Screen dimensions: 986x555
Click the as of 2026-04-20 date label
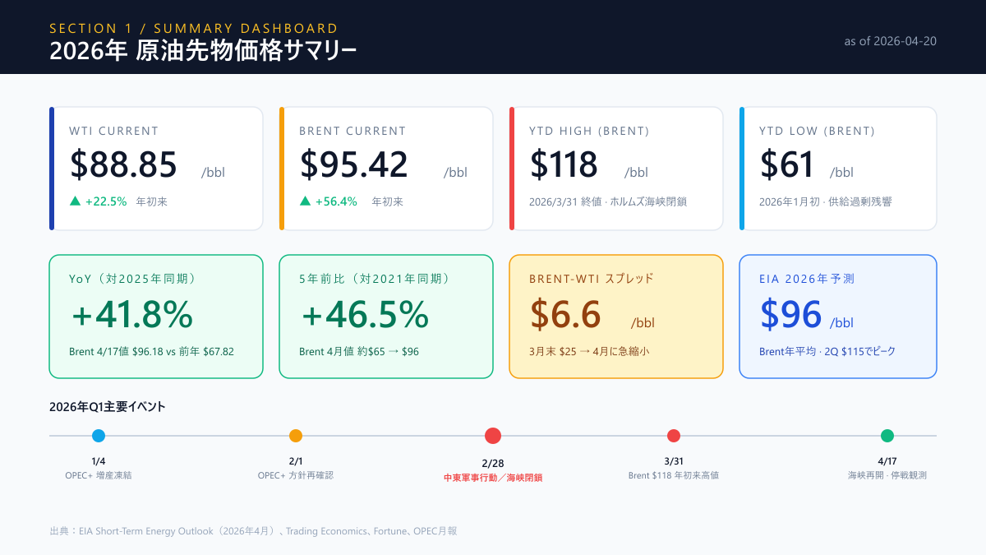pos(891,39)
